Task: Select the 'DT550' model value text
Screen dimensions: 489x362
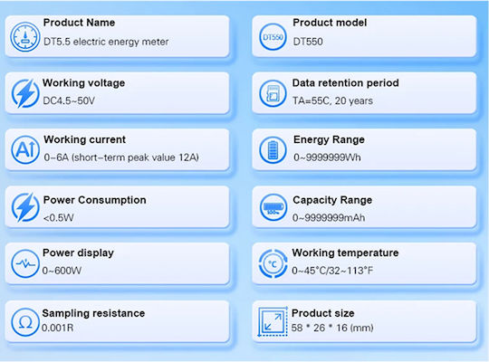Action: point(308,42)
